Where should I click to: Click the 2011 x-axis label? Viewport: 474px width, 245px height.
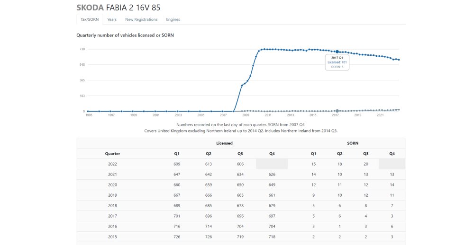tap(268, 115)
